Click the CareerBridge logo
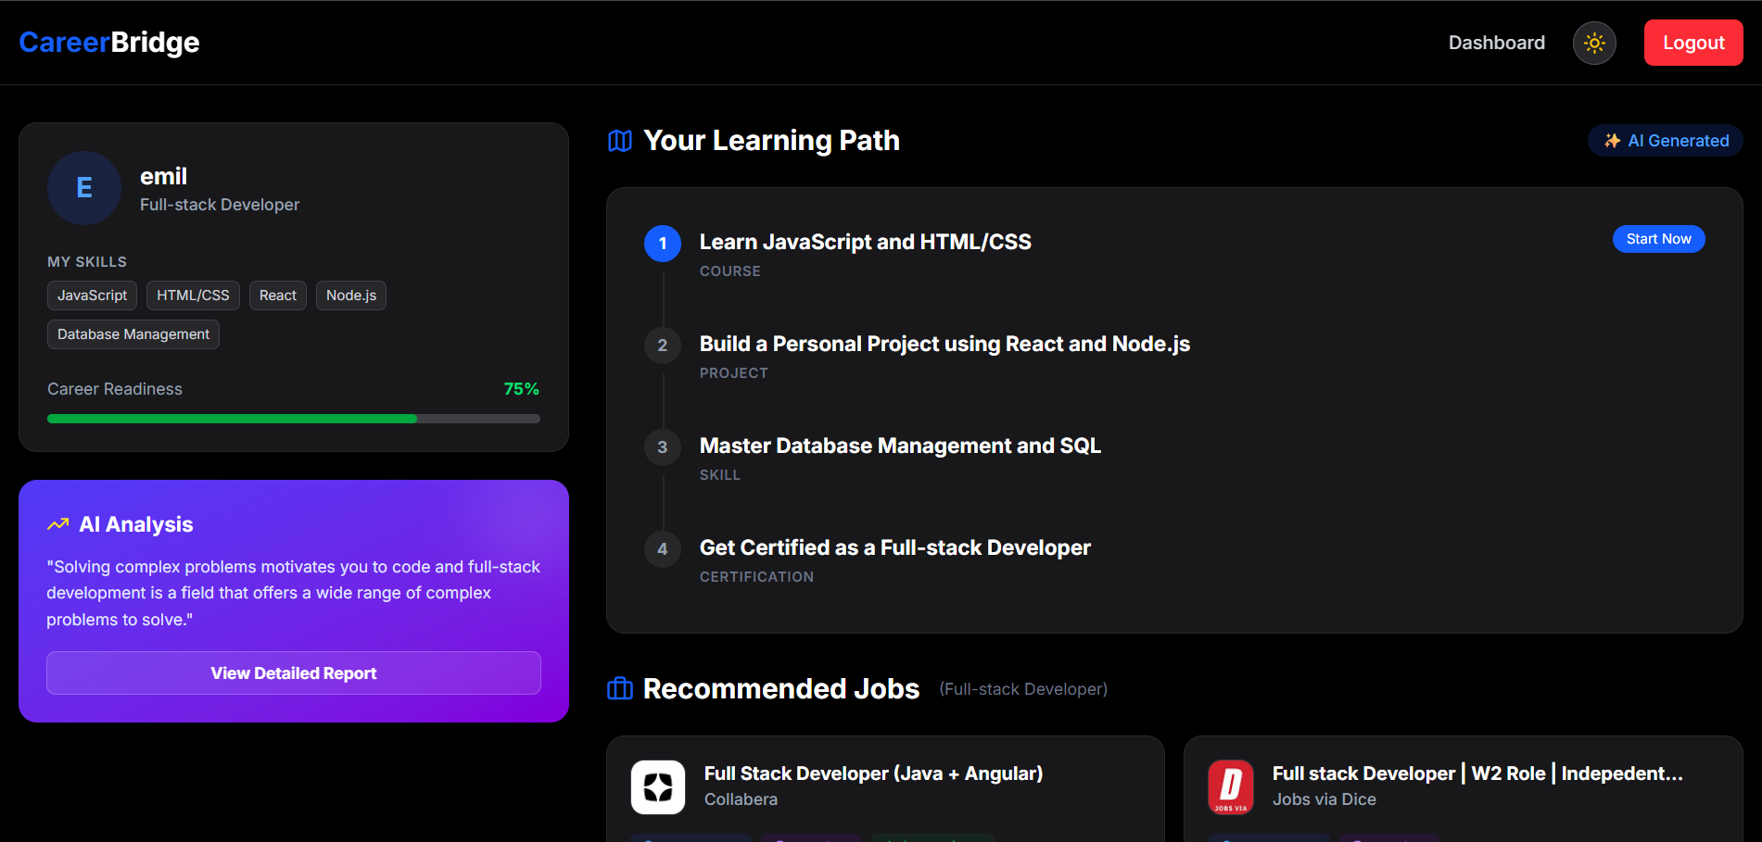 109,43
